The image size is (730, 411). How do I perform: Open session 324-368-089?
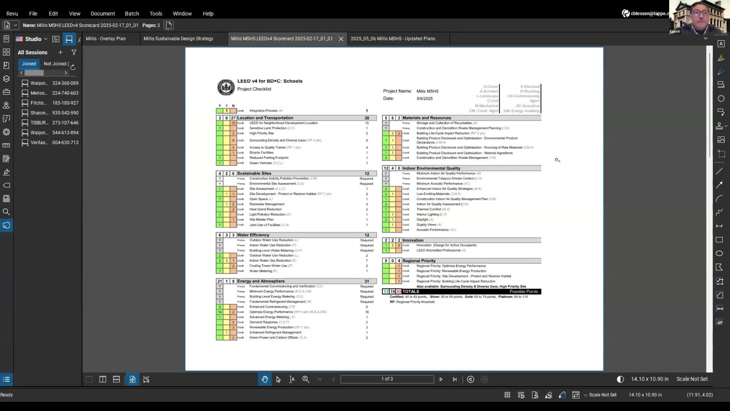click(50, 83)
